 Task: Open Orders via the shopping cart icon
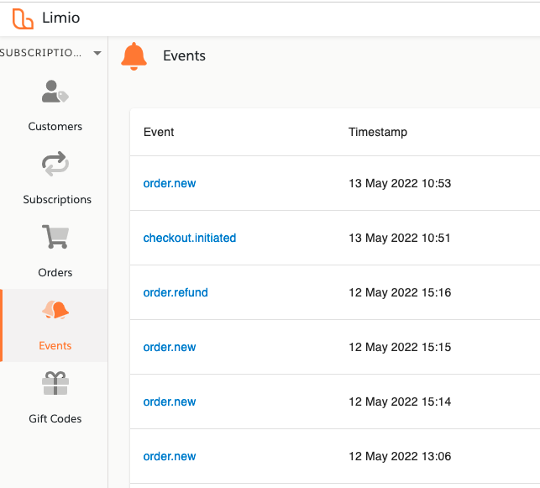(x=55, y=237)
